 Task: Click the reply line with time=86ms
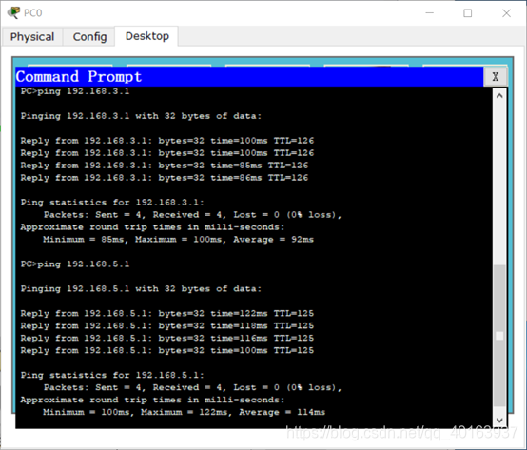[x=165, y=178]
